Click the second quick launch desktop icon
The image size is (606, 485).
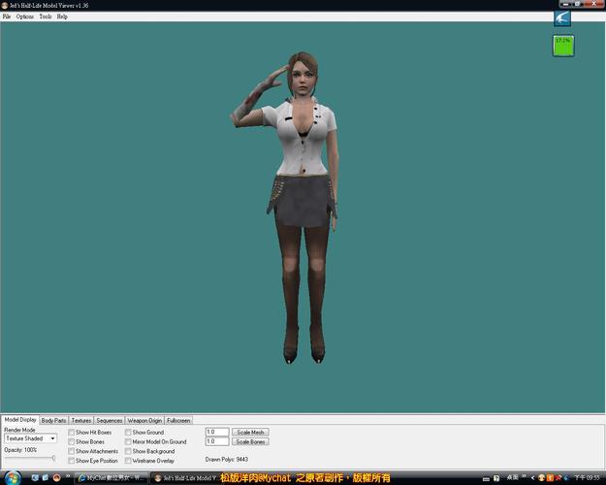(45, 478)
